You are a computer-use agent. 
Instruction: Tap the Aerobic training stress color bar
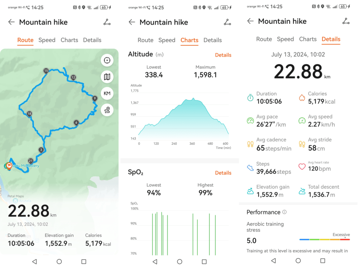pos(324,240)
